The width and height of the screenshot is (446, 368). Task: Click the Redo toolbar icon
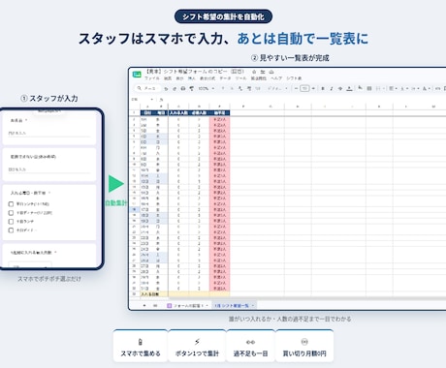tap(175, 88)
